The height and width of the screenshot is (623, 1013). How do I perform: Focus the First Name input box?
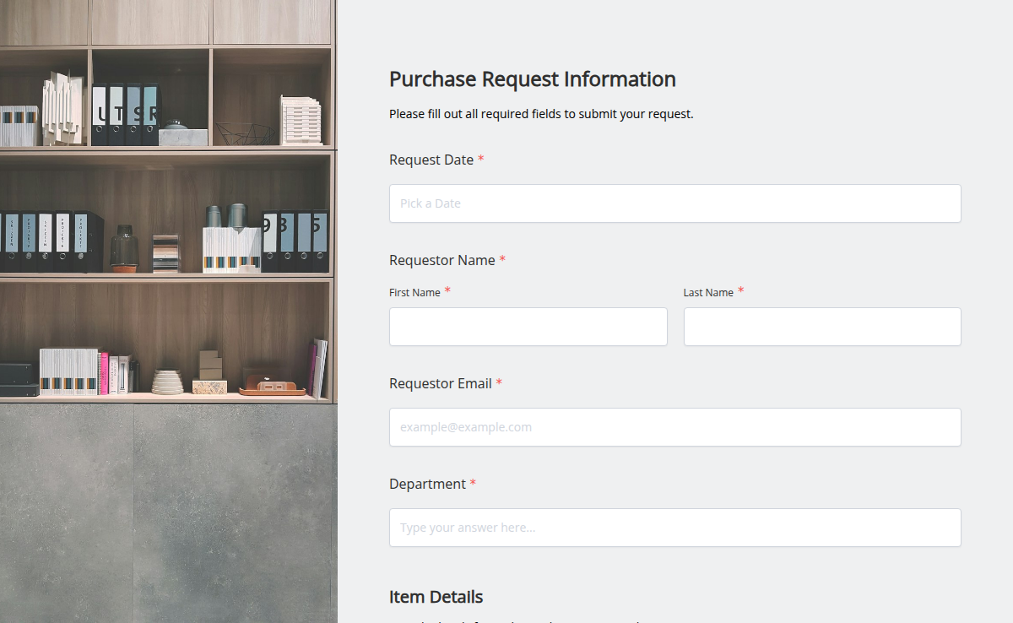point(528,327)
